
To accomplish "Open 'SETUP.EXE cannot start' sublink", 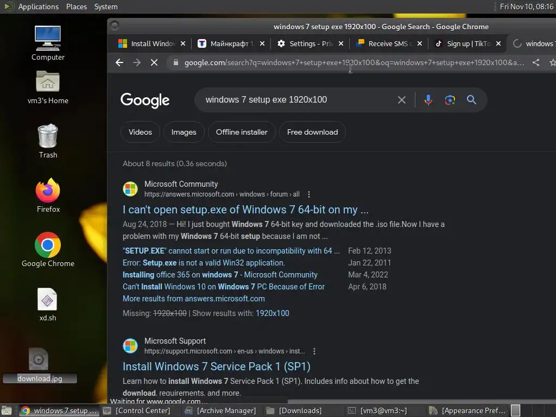I will [x=231, y=251].
